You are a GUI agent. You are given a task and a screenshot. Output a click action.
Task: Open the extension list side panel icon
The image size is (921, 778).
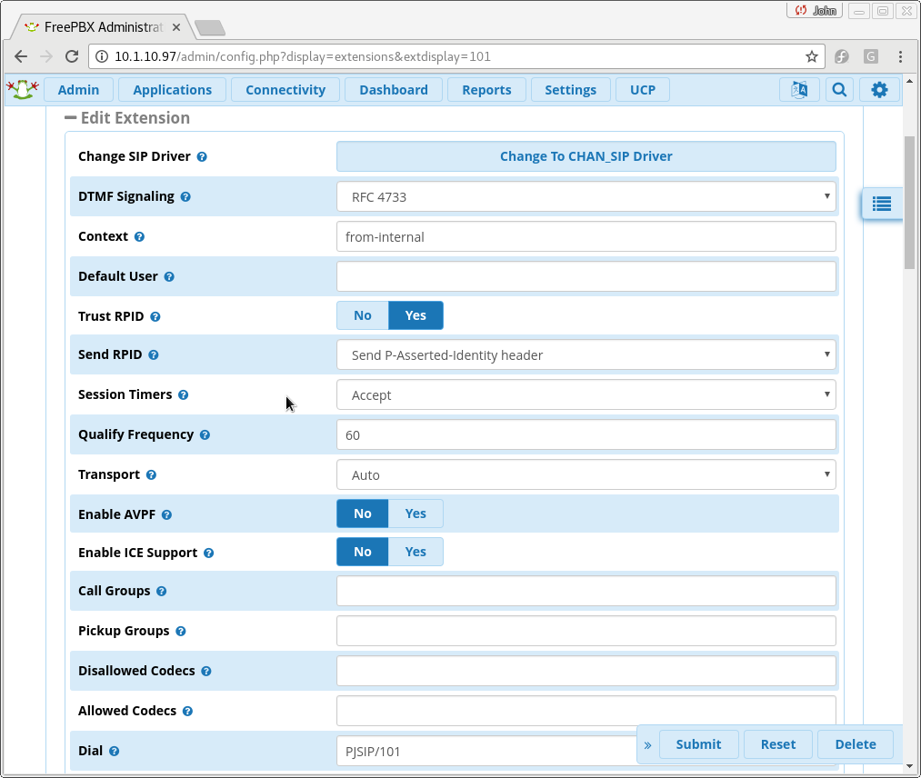882,204
